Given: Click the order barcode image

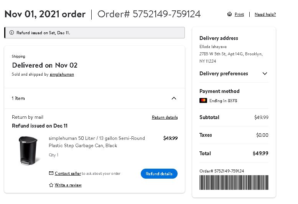Looking at the screenshot, I should pos(234,182).
